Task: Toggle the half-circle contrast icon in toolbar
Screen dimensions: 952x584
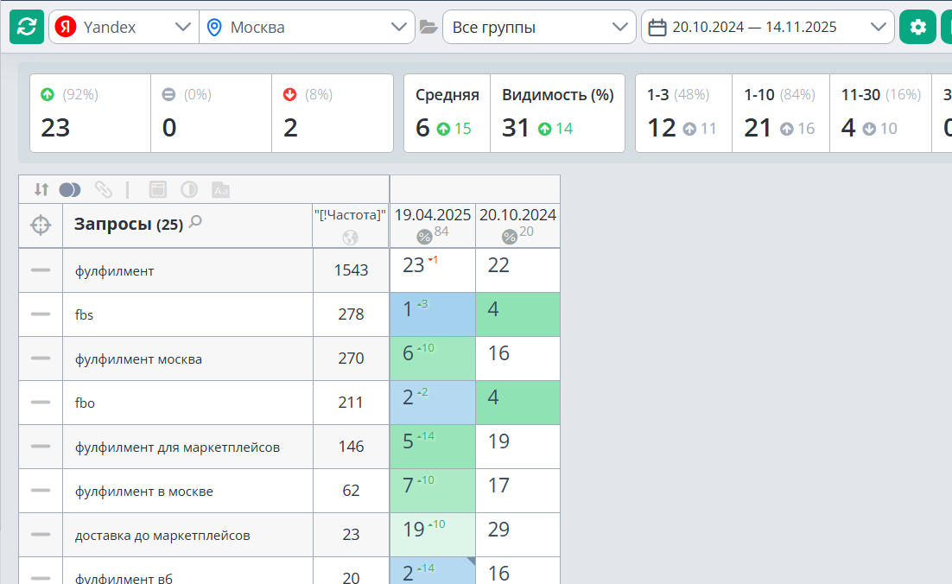Action: [189, 190]
